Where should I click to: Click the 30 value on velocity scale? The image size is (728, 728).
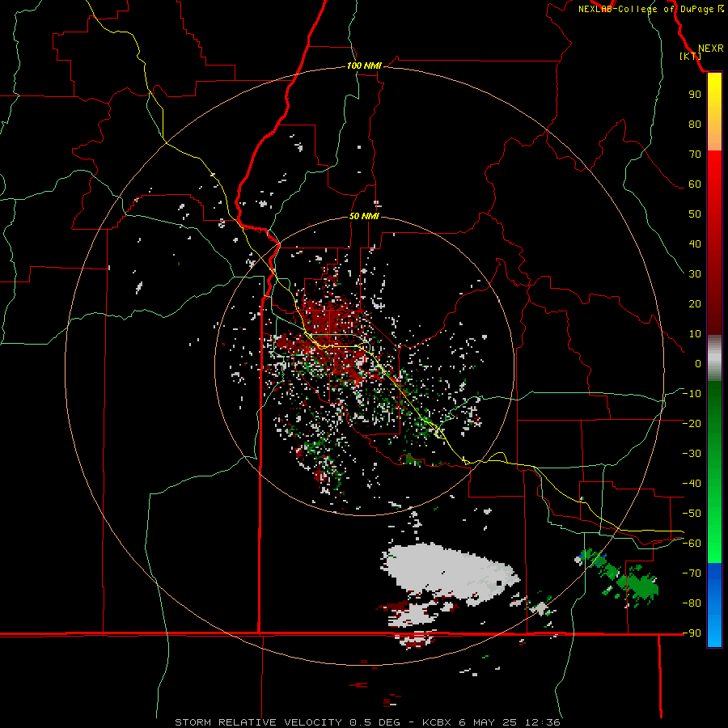coord(695,274)
